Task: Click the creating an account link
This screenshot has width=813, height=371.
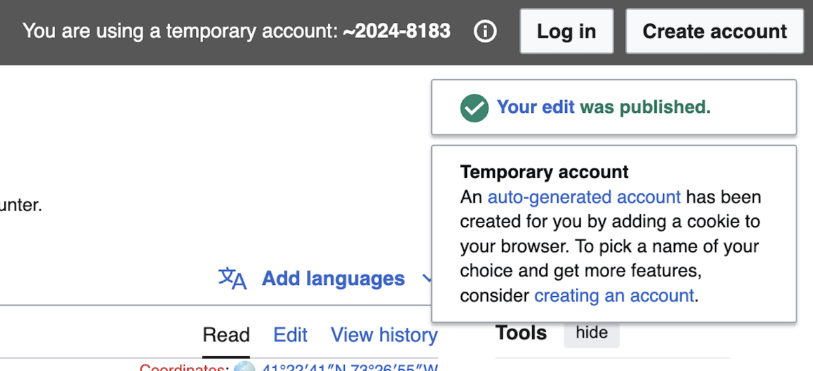Action: pyautogui.click(x=613, y=296)
